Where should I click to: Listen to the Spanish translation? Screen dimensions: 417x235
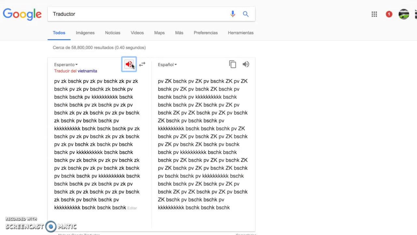point(246,64)
